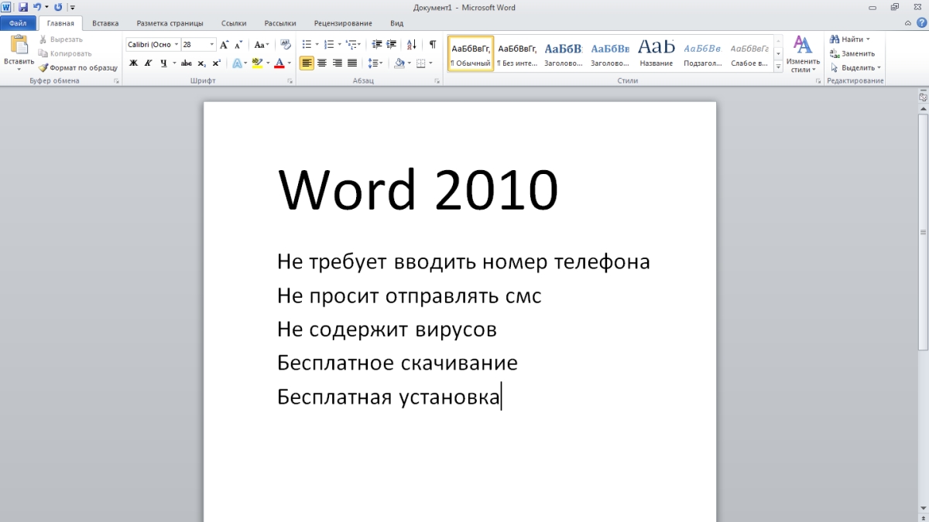Save the document via quick access toolbar
This screenshot has width=929, height=522.
tap(23, 6)
